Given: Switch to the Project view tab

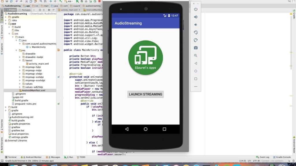Looking at the screenshot, I should click(11, 10).
